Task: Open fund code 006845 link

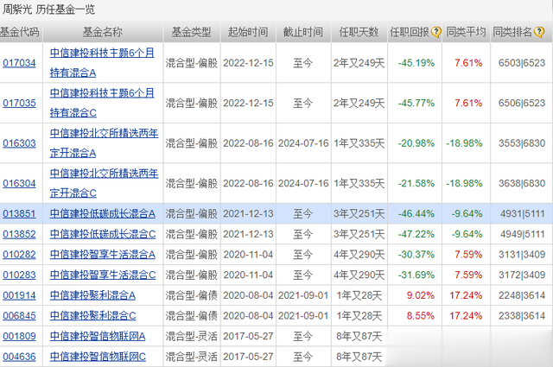Action: point(19,316)
